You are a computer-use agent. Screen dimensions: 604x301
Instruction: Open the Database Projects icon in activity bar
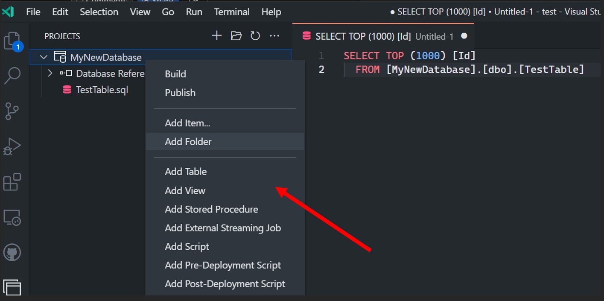12,287
